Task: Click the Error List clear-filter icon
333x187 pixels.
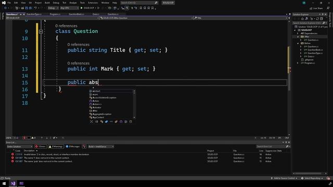Action: click(84, 146)
